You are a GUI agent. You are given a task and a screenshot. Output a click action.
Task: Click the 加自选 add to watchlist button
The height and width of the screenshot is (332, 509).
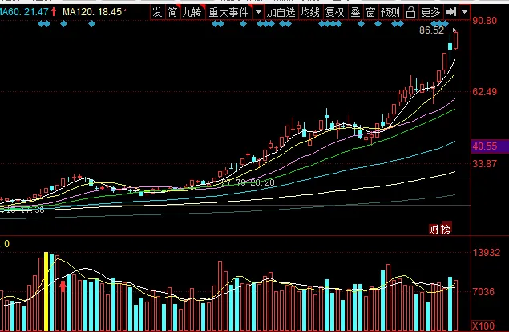[x=281, y=12]
